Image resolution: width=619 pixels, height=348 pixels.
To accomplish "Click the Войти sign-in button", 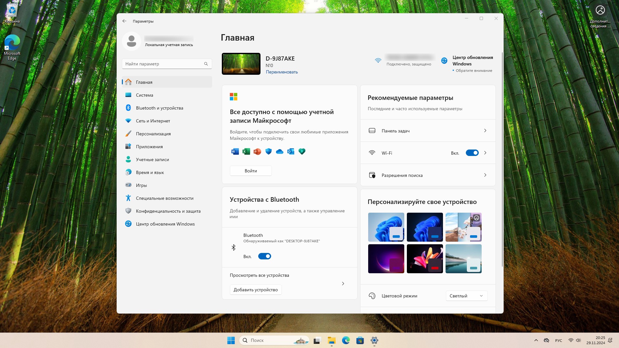I will 251,171.
